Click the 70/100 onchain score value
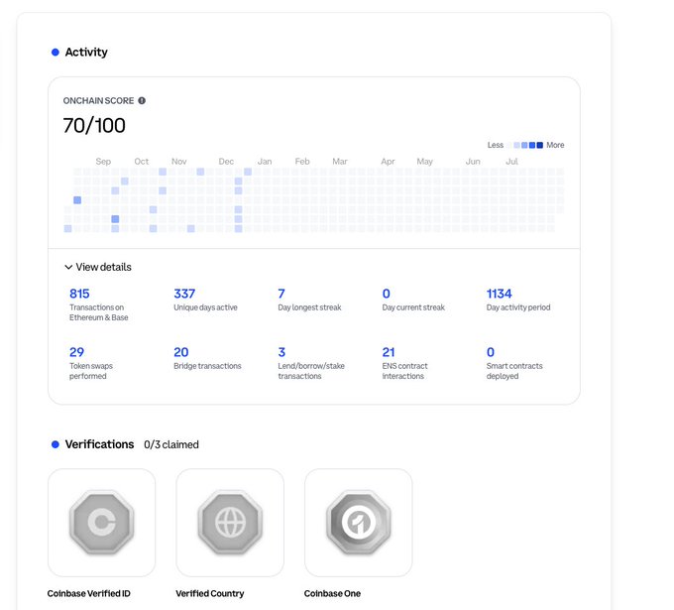The height and width of the screenshot is (610, 674). click(94, 126)
